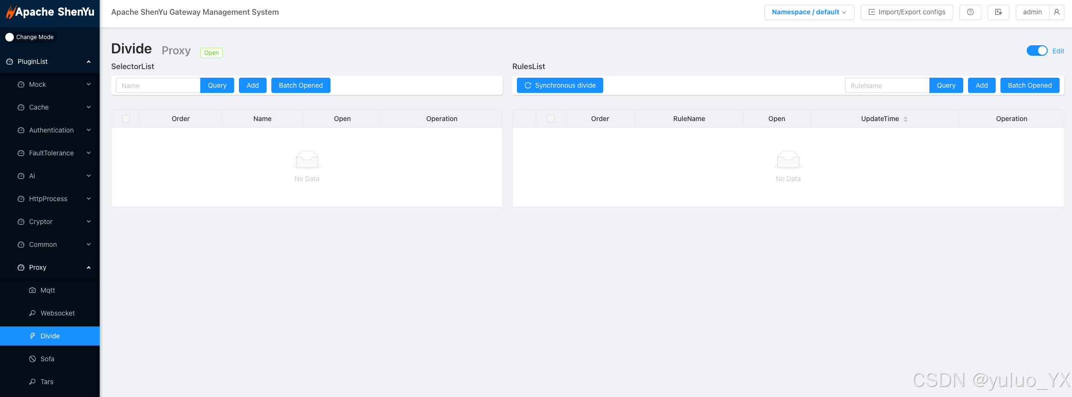
Task: Open Import/Export configs
Action: [907, 12]
